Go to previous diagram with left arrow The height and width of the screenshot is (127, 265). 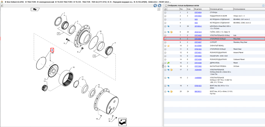tap(155, 6)
